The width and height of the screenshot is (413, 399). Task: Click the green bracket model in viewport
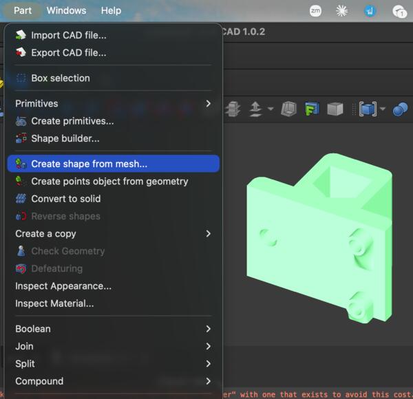tap(319, 238)
